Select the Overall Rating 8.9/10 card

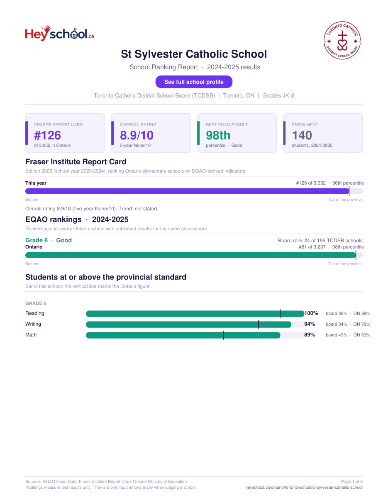click(151, 133)
